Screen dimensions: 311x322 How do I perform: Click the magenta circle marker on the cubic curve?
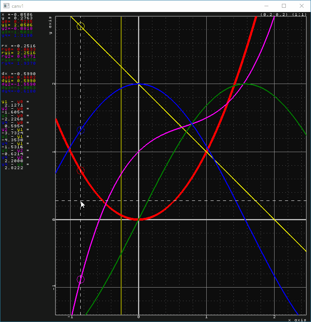coord(81,279)
